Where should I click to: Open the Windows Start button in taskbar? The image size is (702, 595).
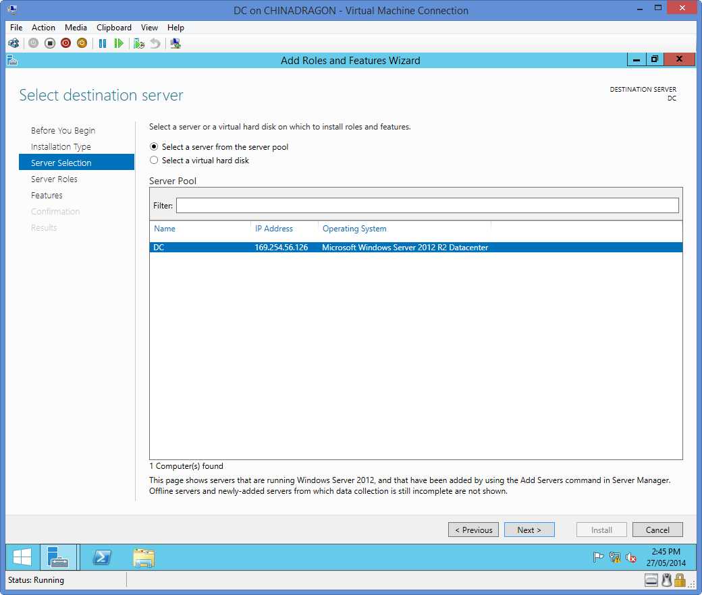pos(22,557)
